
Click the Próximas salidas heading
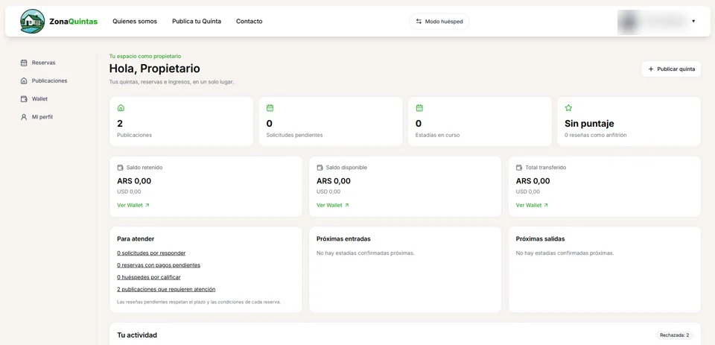541,238
